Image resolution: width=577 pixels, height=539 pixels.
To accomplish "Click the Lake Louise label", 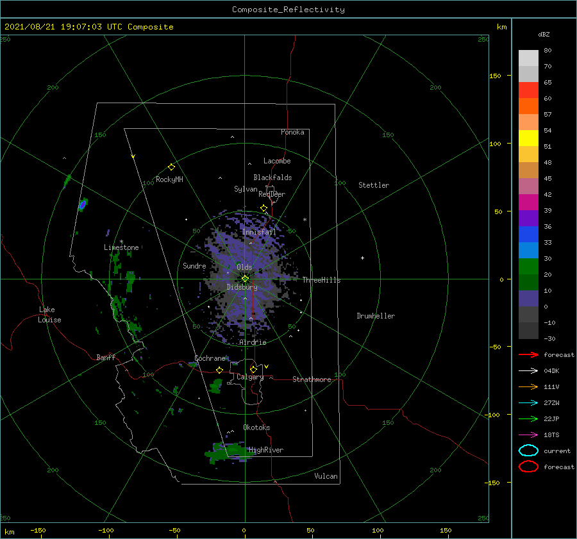I will tap(49, 315).
